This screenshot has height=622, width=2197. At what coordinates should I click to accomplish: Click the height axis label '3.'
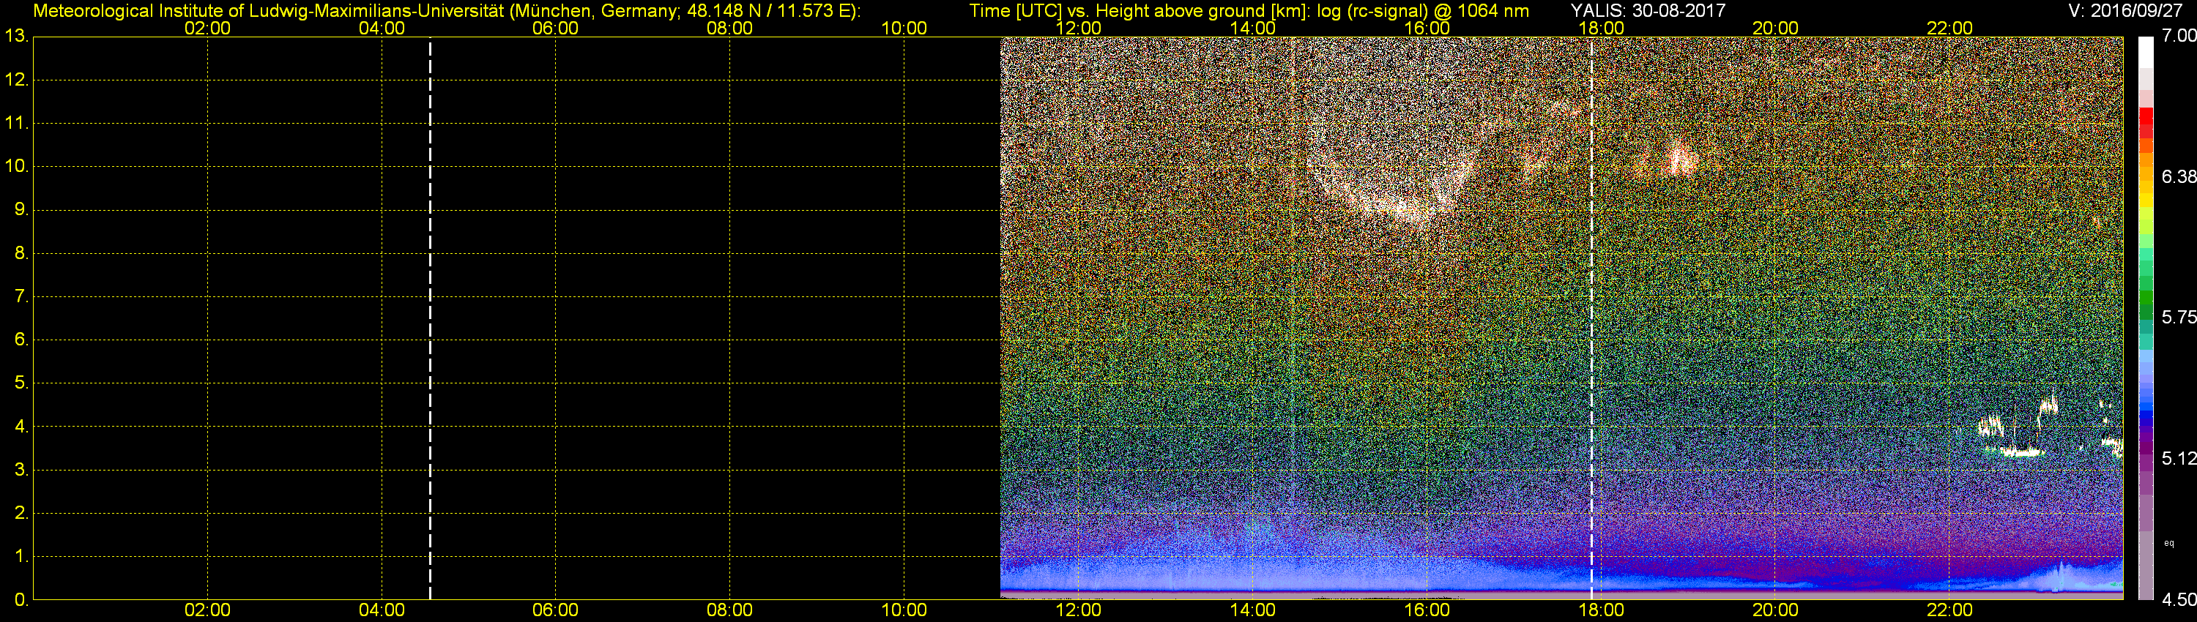click(21, 471)
